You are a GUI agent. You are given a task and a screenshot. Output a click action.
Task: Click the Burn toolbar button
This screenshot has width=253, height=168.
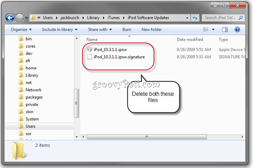(126, 29)
